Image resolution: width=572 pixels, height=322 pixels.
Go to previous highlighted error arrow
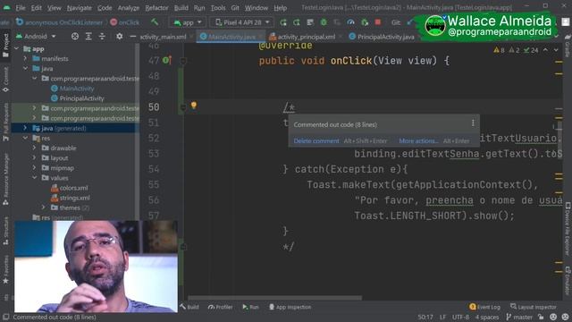coord(545,50)
